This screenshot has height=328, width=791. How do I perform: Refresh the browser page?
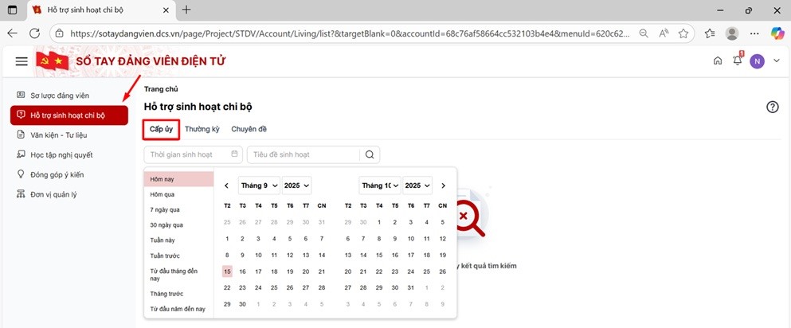point(34,33)
